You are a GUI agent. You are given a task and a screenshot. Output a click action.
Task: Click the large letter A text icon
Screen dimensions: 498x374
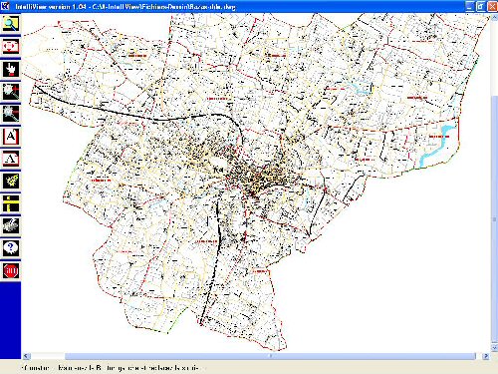tap(11, 137)
